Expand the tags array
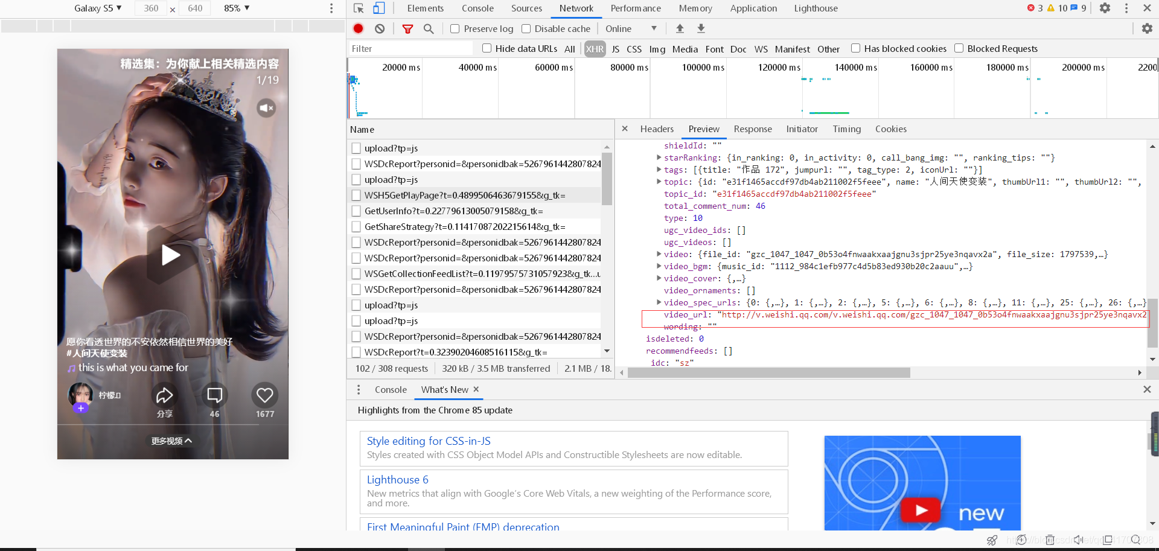The height and width of the screenshot is (551, 1159). pyautogui.click(x=659, y=170)
